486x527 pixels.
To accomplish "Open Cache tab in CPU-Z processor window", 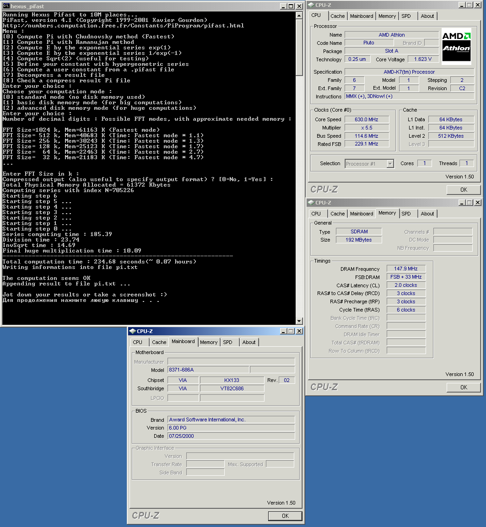I will (x=337, y=16).
